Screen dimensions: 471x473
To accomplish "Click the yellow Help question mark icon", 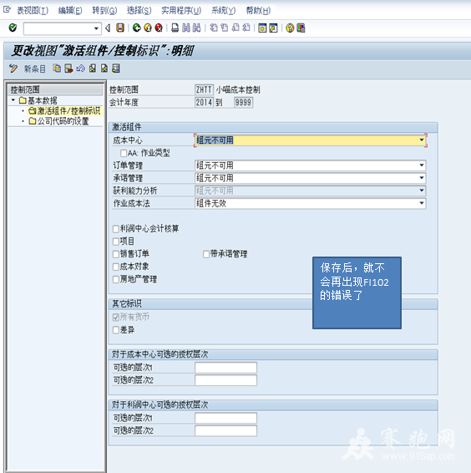I will pos(290,28).
